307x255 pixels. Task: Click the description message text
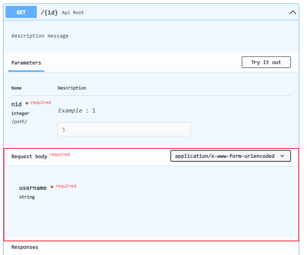[x=40, y=36]
